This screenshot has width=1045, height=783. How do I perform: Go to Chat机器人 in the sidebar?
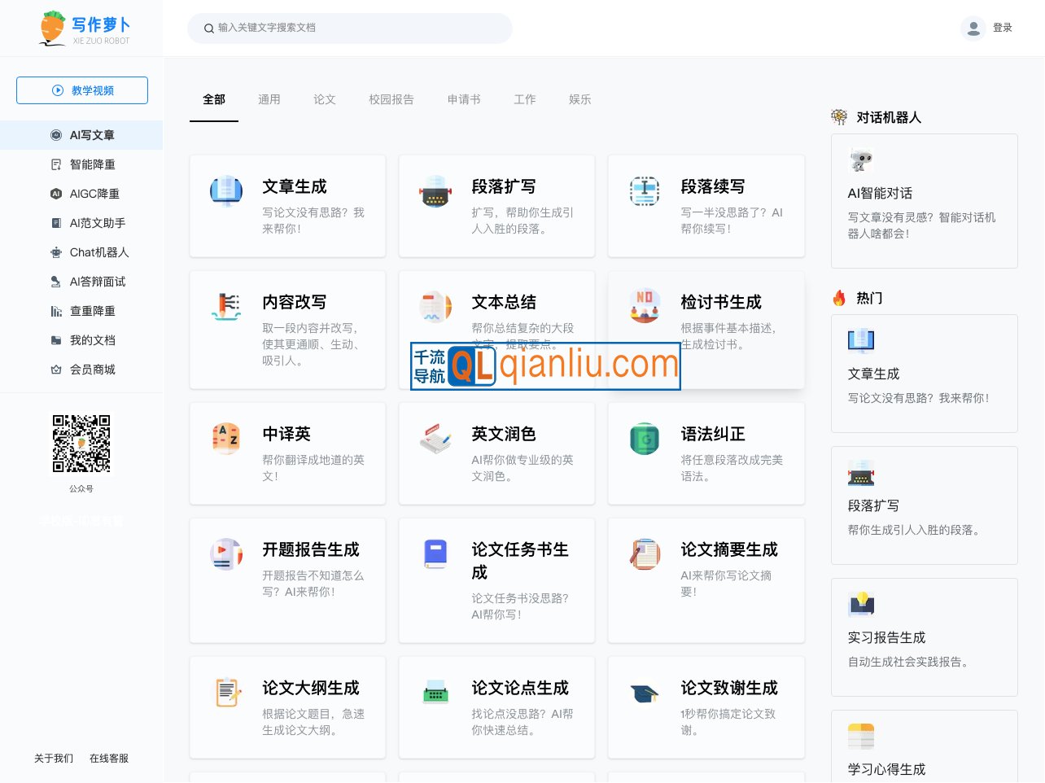tap(98, 252)
